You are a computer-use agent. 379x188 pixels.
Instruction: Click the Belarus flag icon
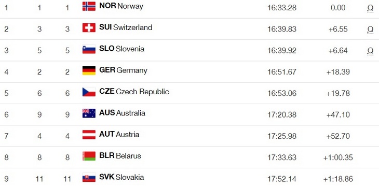89,156
